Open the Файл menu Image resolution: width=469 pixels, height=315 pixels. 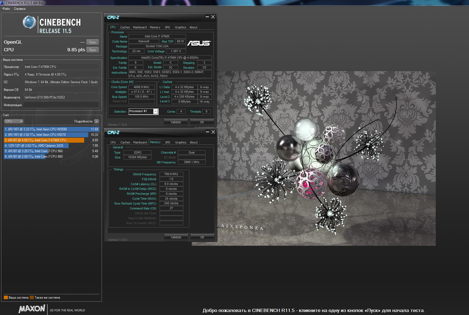6,9
